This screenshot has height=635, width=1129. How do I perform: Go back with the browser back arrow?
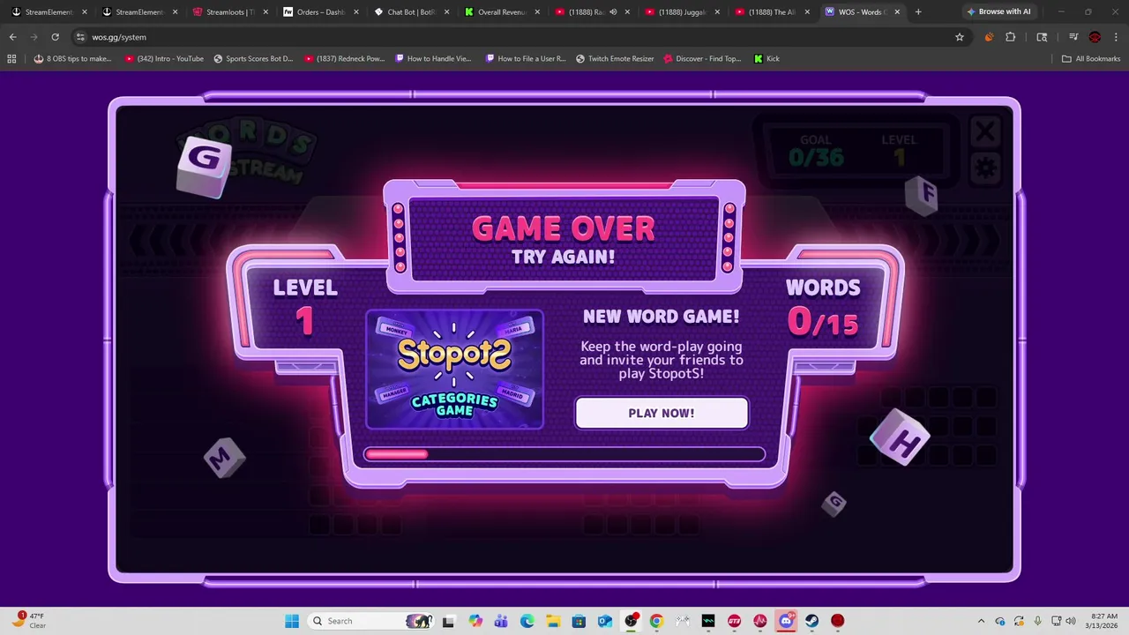pos(13,37)
